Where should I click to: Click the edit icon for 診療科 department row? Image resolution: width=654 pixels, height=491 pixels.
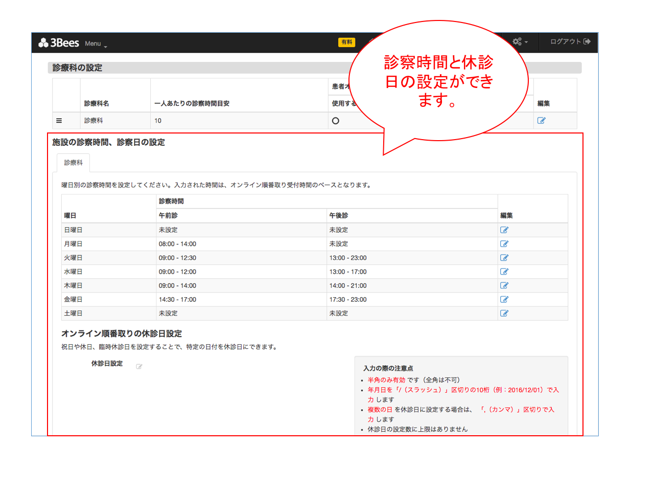pyautogui.click(x=542, y=121)
